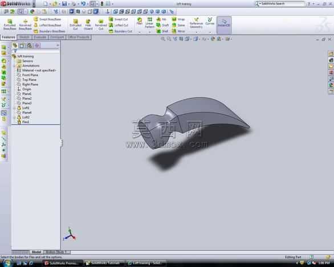Switch to the Evaluate tab
Image resolution: width=334 pixels, height=267 pixels.
[x=40, y=37]
